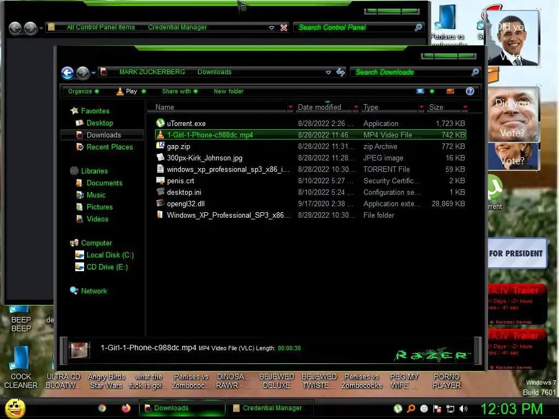Screen dimensions: 559x419
Task: Open the Organize menu
Action: (84, 91)
